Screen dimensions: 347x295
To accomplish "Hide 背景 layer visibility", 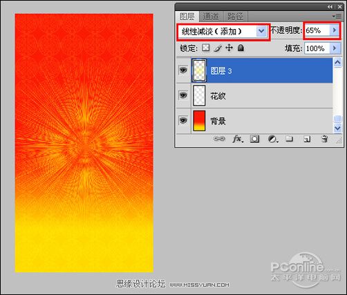I will click(183, 120).
